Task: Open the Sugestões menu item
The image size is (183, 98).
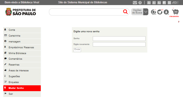Action: pos(22,76)
